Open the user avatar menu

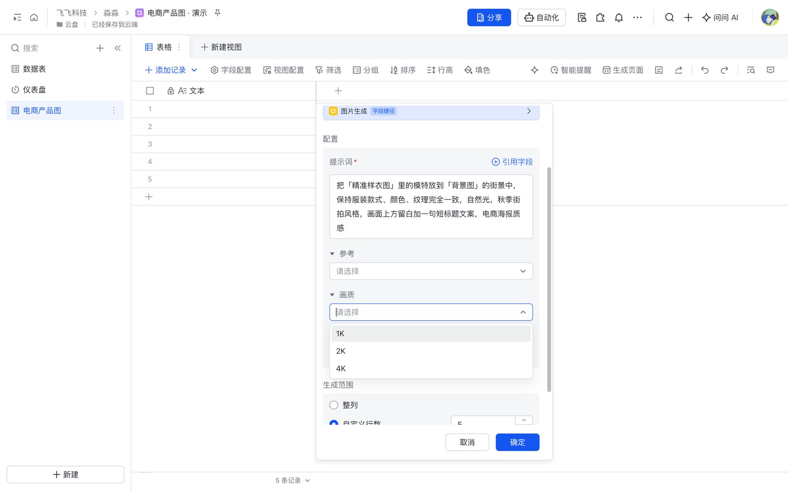coord(770,18)
